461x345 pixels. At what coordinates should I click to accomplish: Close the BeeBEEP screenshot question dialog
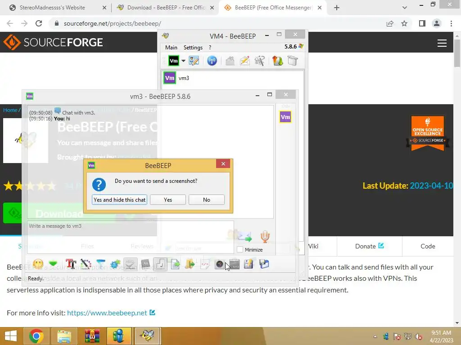[x=223, y=164]
